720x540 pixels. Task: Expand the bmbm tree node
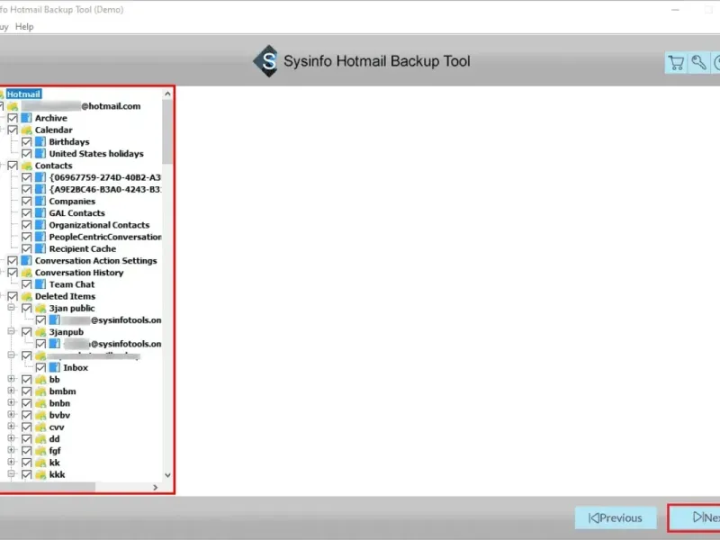coord(12,391)
